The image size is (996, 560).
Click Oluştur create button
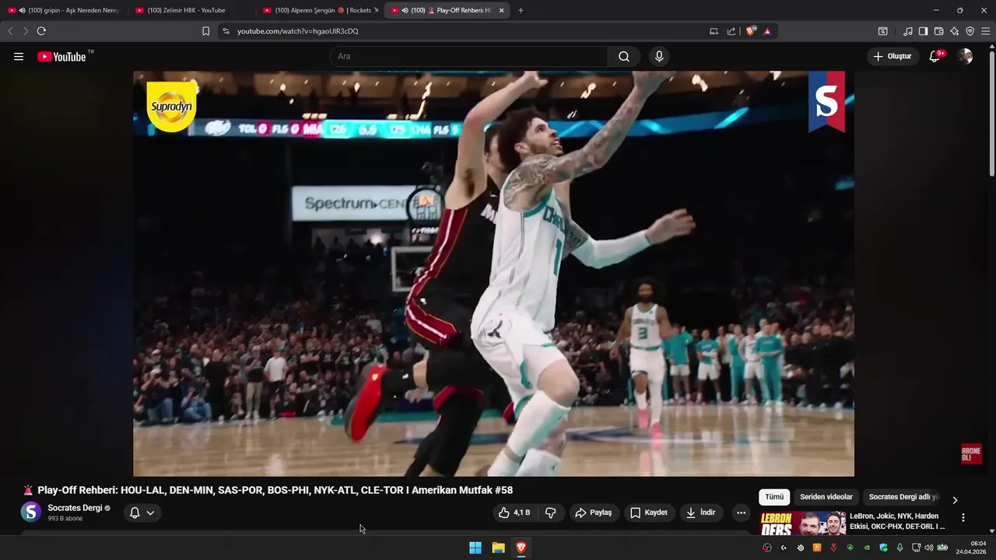893,57
